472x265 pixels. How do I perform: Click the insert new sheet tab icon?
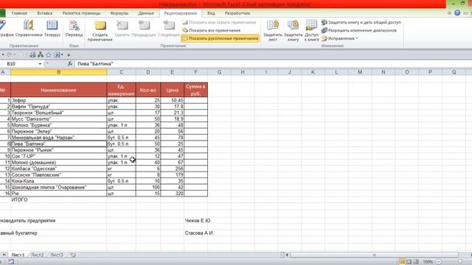click(73, 255)
